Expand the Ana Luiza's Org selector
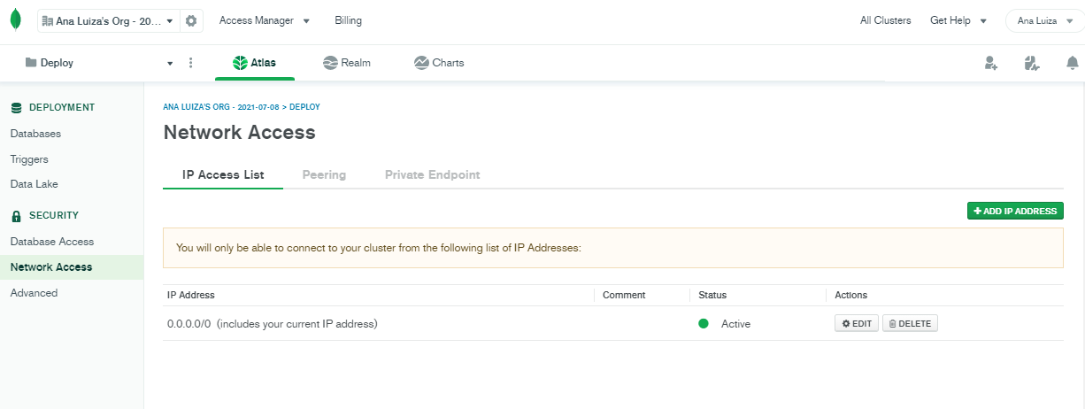This screenshot has height=409, width=1085. [x=109, y=20]
